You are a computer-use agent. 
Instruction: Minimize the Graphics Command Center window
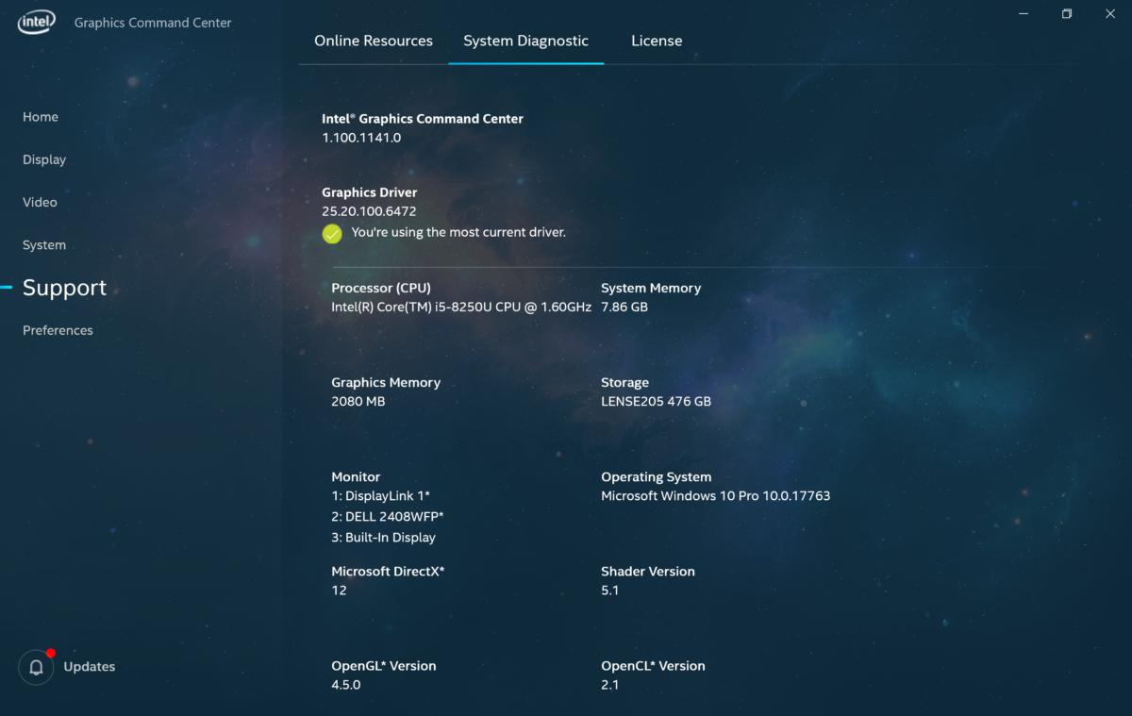coord(1024,14)
